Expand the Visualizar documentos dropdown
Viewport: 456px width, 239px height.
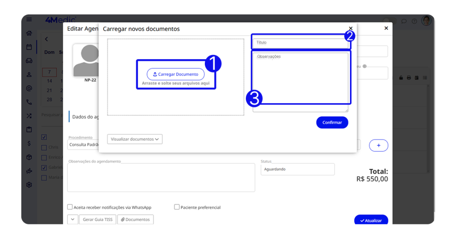[x=134, y=139]
